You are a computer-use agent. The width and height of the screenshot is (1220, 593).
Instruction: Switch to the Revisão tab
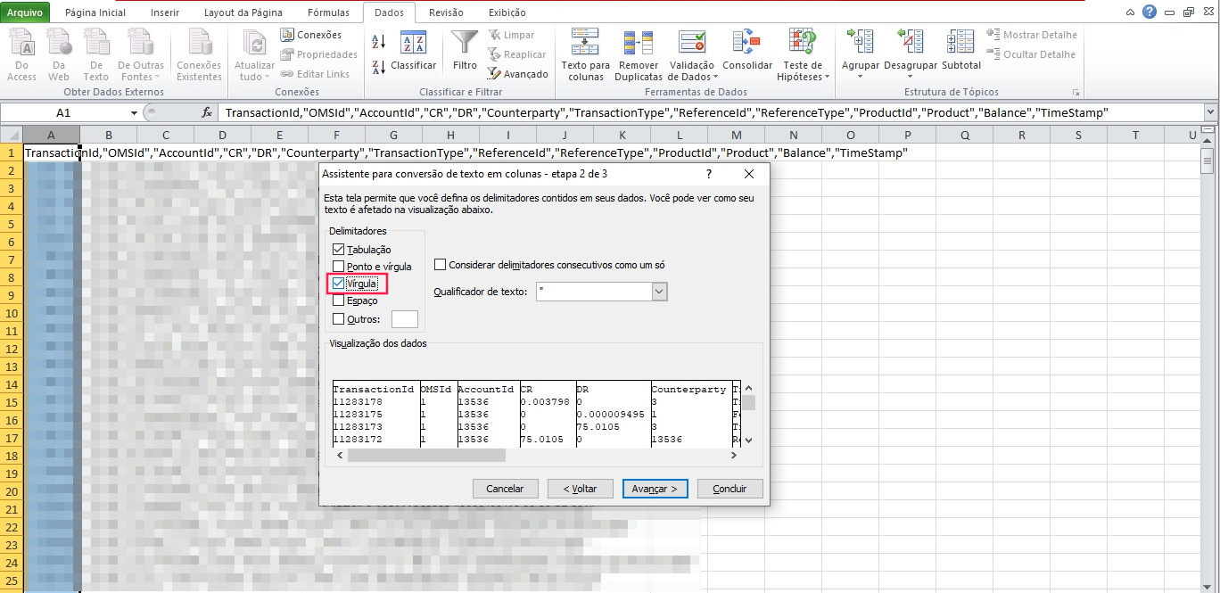(x=446, y=12)
